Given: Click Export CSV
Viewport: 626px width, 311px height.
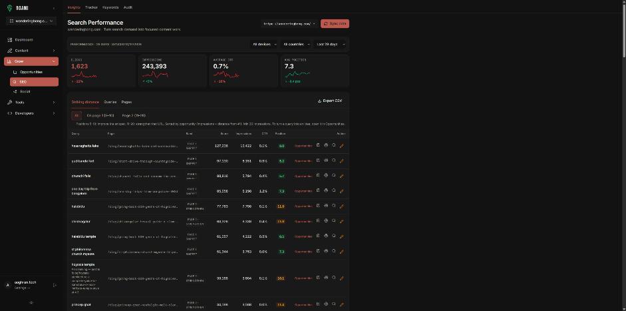Looking at the screenshot, I should (330, 101).
